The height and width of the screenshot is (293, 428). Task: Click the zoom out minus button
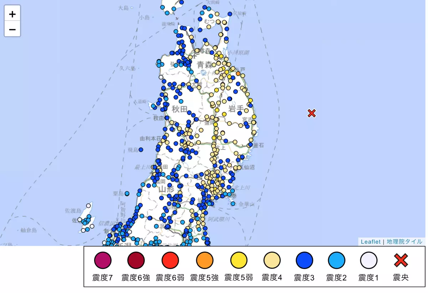tap(12, 29)
